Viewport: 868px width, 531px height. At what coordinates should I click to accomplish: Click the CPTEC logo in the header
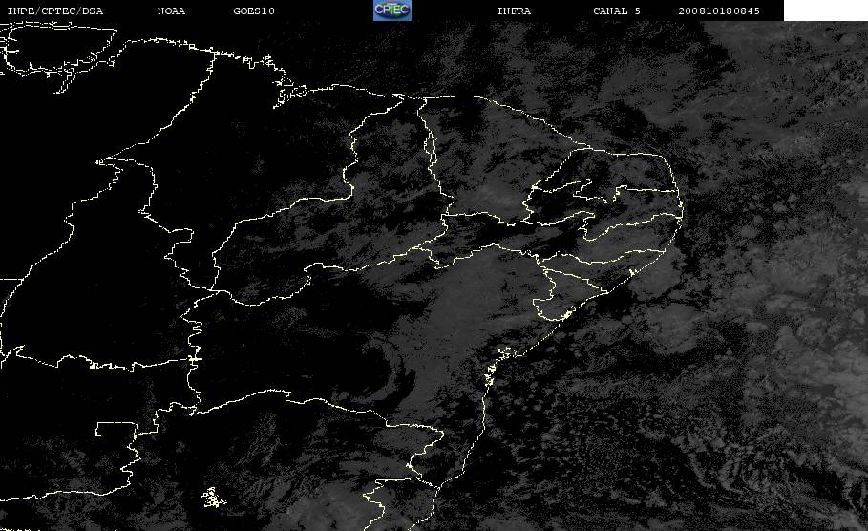click(392, 10)
